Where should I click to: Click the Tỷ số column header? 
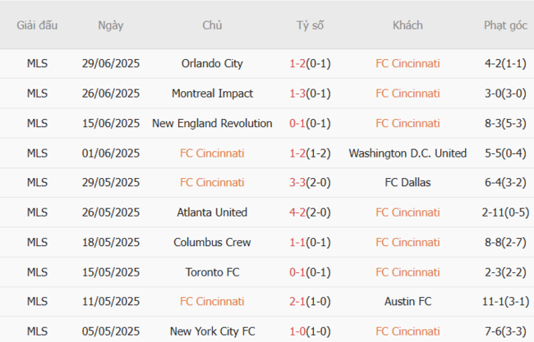tap(310, 25)
